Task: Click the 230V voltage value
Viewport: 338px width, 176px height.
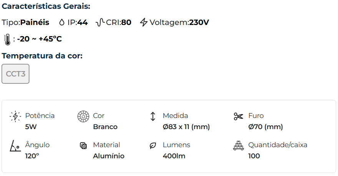Action: (199, 22)
